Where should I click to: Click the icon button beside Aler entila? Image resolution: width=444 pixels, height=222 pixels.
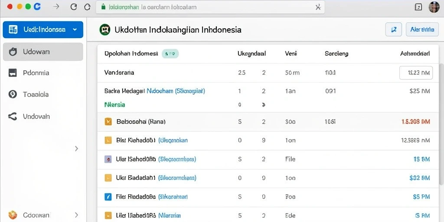tap(394, 29)
